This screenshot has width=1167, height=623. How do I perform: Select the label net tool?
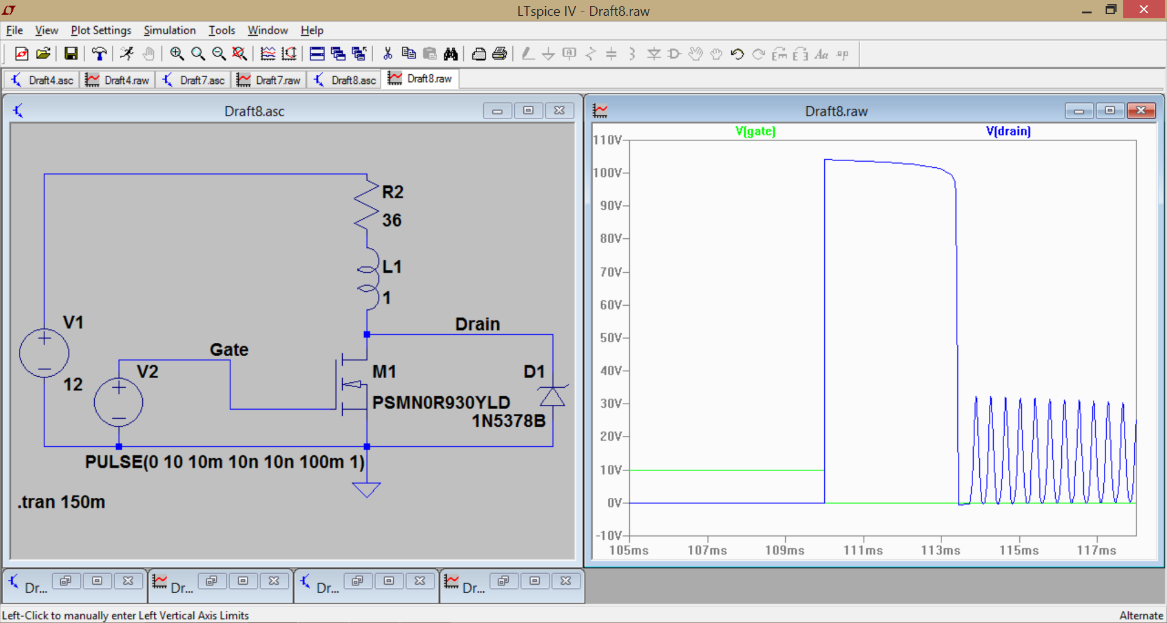(570, 54)
